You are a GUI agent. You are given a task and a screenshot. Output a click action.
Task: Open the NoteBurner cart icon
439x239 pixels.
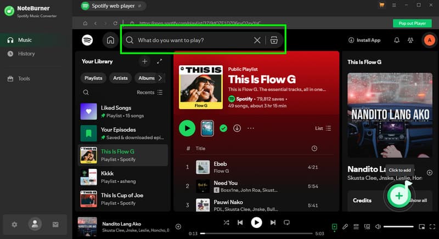point(381,5)
